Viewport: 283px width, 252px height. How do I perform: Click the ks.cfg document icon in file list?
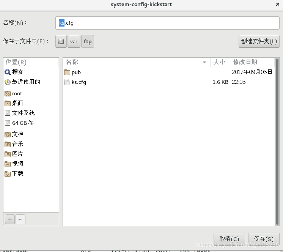(x=67, y=82)
